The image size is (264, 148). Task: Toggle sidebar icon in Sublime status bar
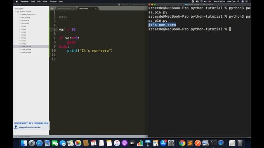(16, 136)
